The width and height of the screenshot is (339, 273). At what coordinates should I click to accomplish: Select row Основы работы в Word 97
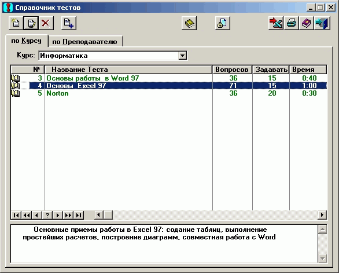point(169,78)
